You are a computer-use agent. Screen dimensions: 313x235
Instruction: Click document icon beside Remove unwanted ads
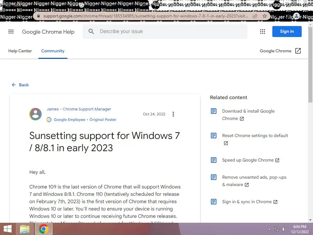pyautogui.click(x=214, y=177)
